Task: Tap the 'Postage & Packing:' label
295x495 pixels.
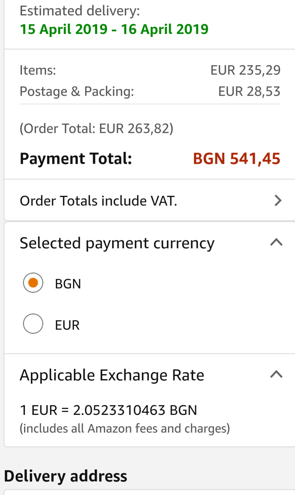Action: tap(77, 91)
